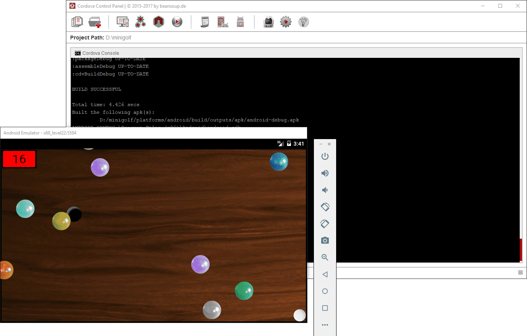
Task: Click the green ball in the game
Action: (x=244, y=291)
